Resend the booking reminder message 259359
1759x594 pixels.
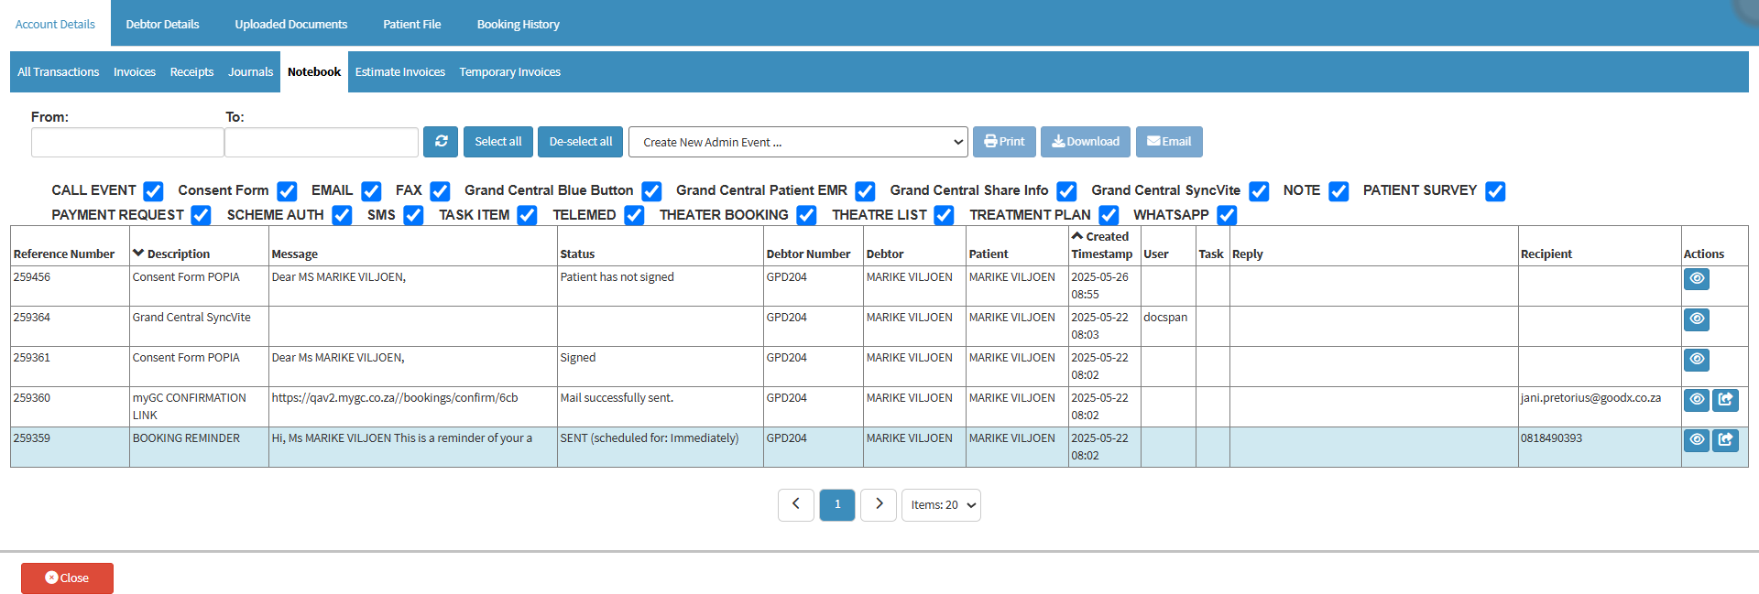[x=1725, y=440]
